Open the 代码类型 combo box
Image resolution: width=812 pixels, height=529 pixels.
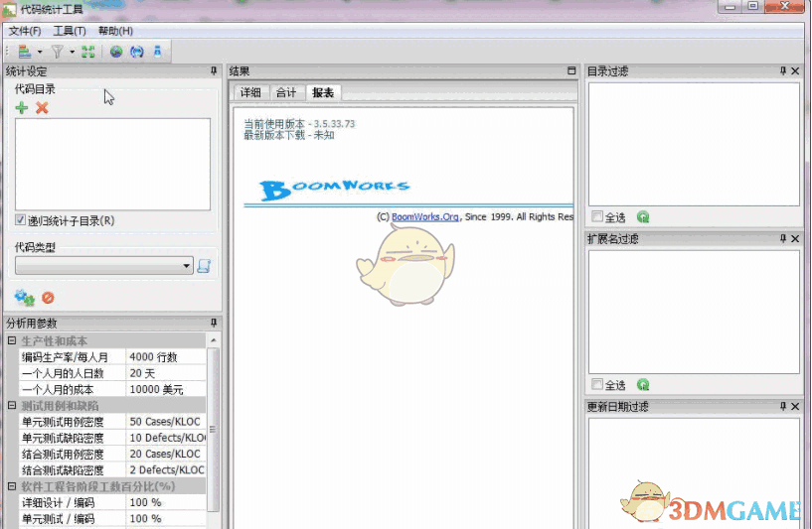pyautogui.click(x=104, y=266)
